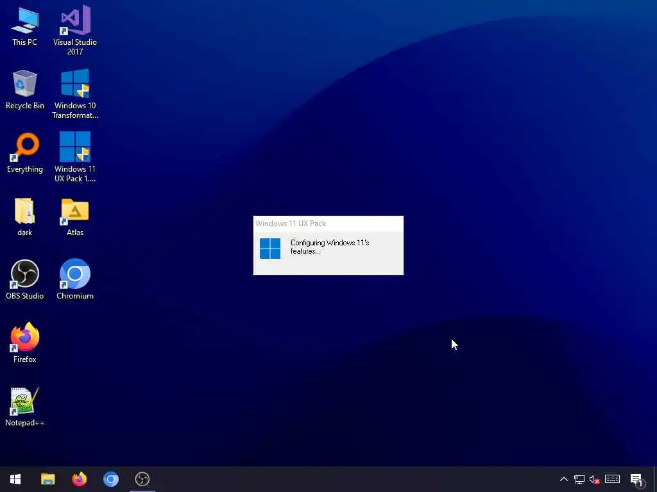This screenshot has width=657, height=492.
Task: Select Firefox desktop shortcut
Action: tap(25, 343)
